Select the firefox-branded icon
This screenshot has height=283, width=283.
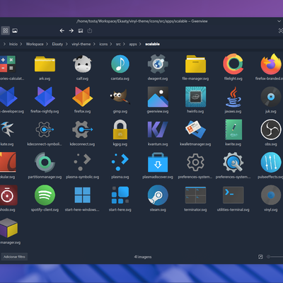[271, 64]
